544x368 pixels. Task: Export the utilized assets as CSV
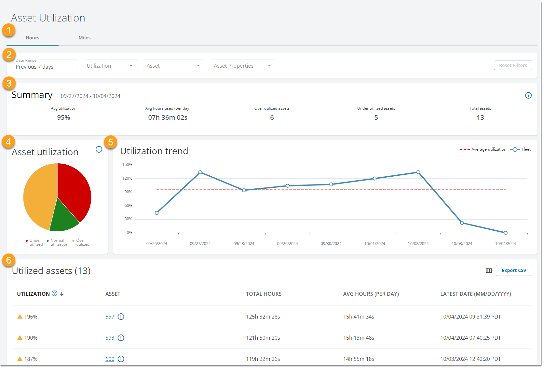[514, 270]
